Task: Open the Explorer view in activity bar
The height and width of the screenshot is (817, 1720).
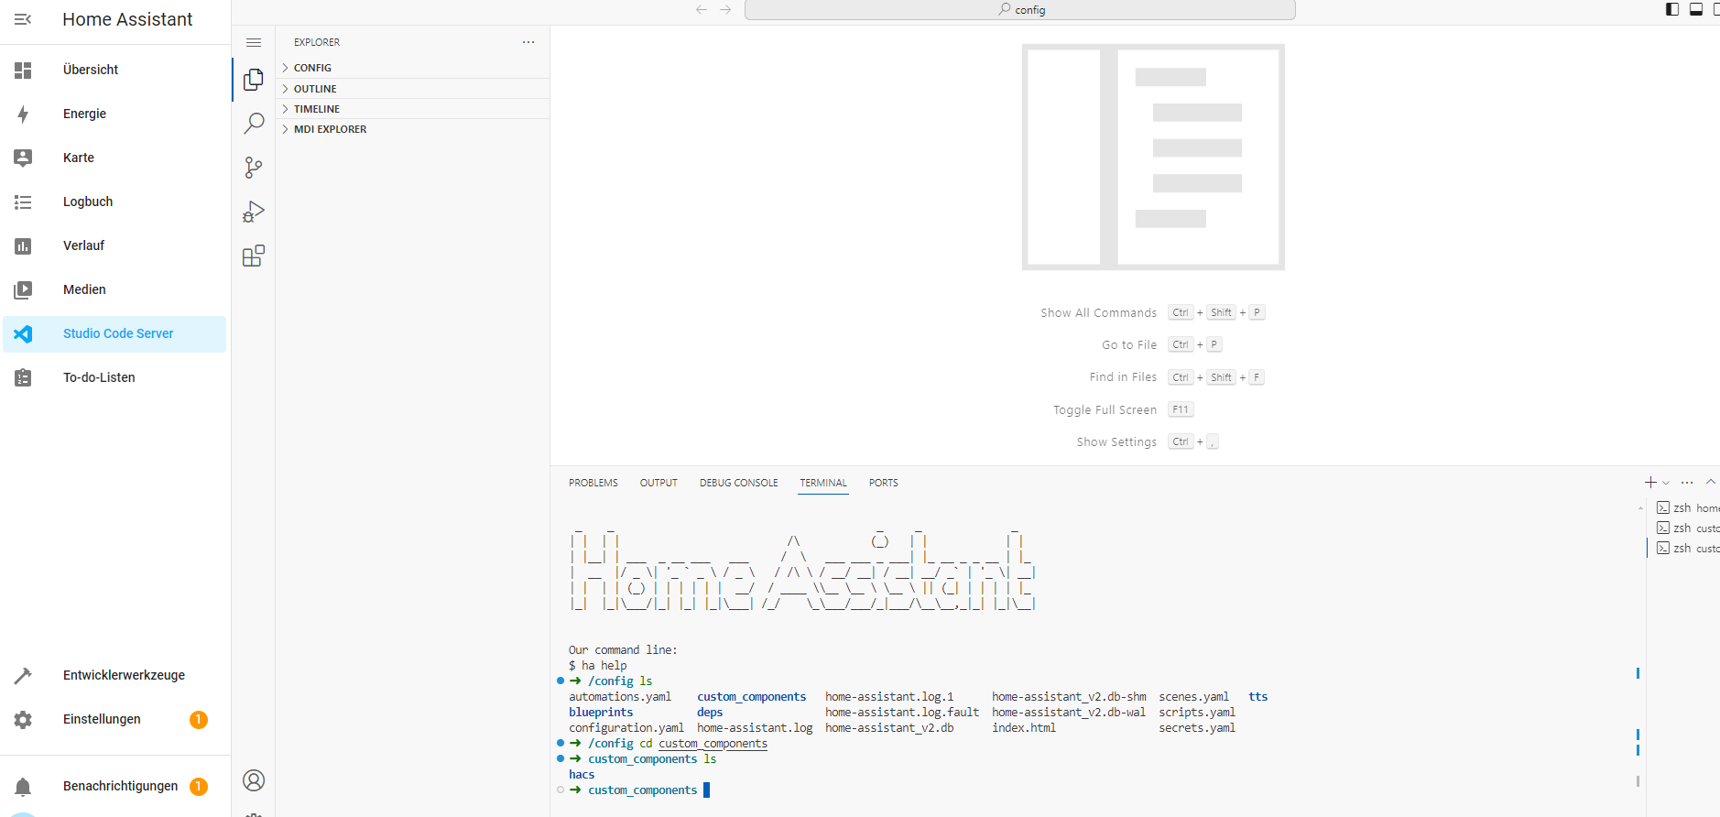Action: (254, 80)
